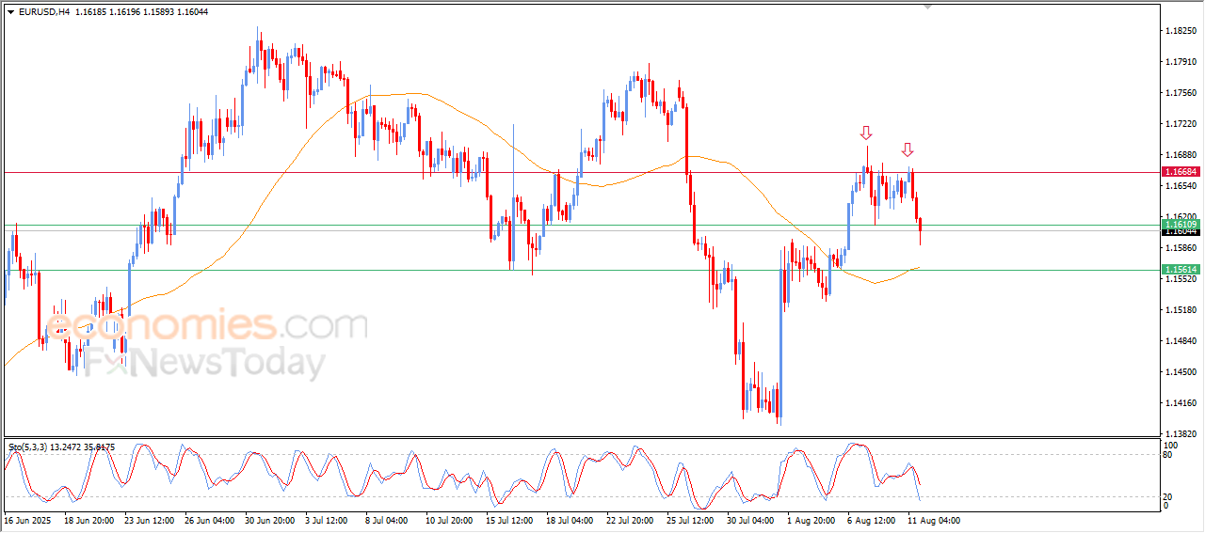Screen dimensions: 1205x533
Task: Click the 1.14500 price axis value
Action: coord(1181,372)
